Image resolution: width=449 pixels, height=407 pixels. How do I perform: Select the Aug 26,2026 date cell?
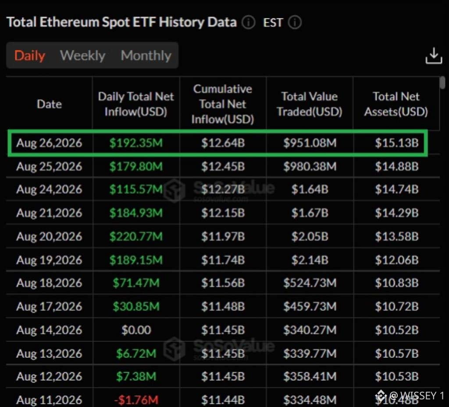[49, 143]
